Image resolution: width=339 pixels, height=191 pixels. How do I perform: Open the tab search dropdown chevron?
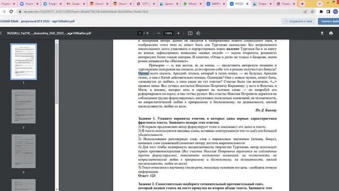(x=319, y=4)
